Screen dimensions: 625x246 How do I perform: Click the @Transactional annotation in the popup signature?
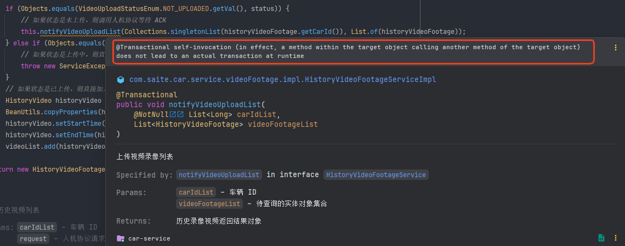[x=147, y=95]
